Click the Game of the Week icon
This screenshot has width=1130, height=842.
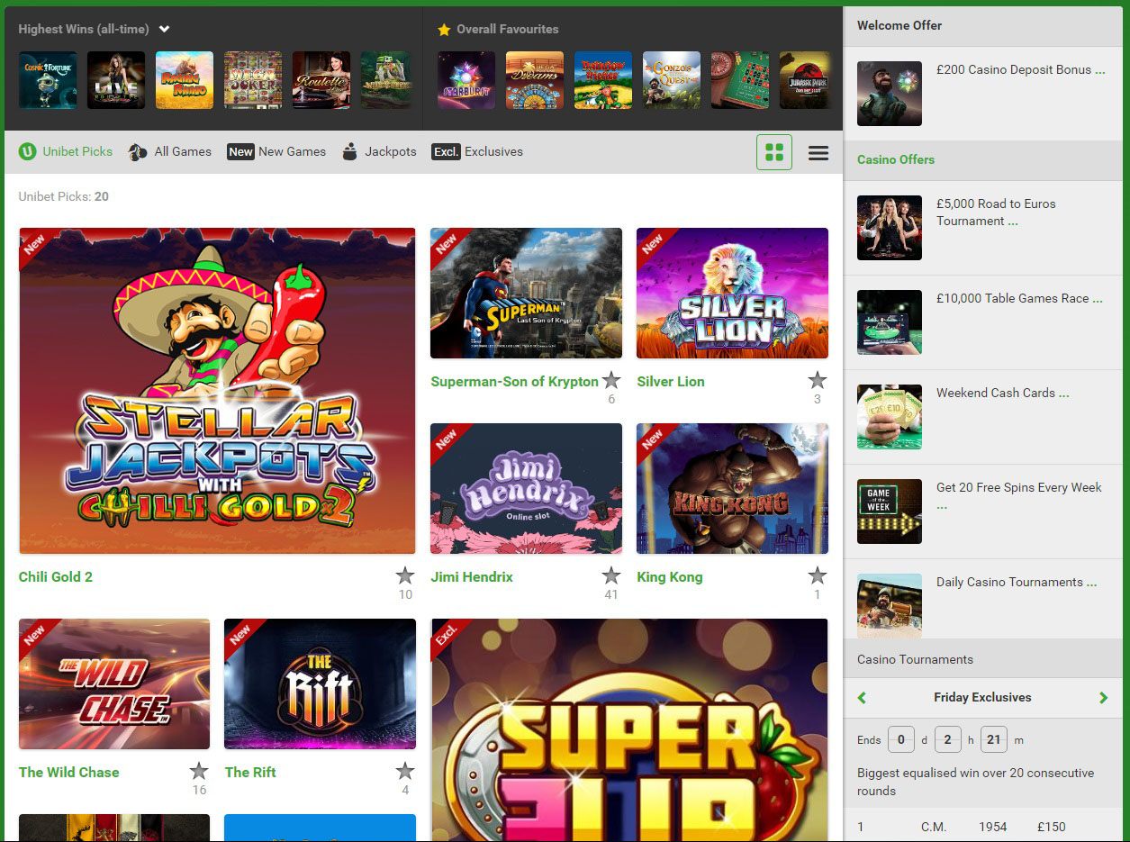(x=890, y=512)
